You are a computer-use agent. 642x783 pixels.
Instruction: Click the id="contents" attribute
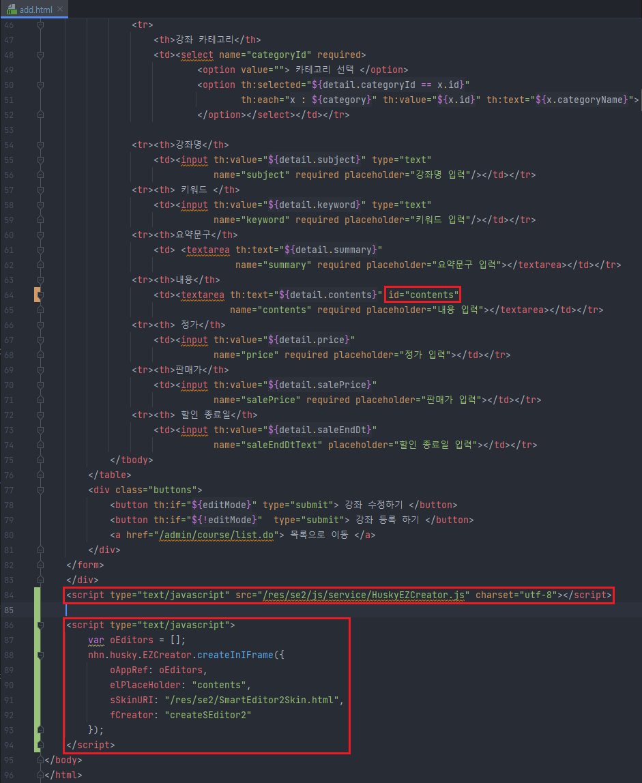pos(423,295)
